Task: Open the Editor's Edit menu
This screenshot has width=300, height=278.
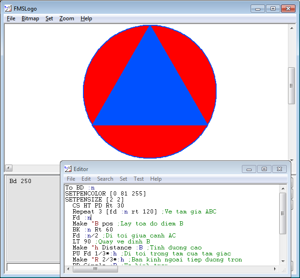Action: click(86, 179)
